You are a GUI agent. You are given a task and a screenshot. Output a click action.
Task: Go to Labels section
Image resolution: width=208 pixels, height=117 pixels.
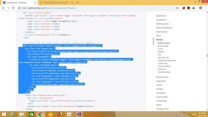click(159, 85)
